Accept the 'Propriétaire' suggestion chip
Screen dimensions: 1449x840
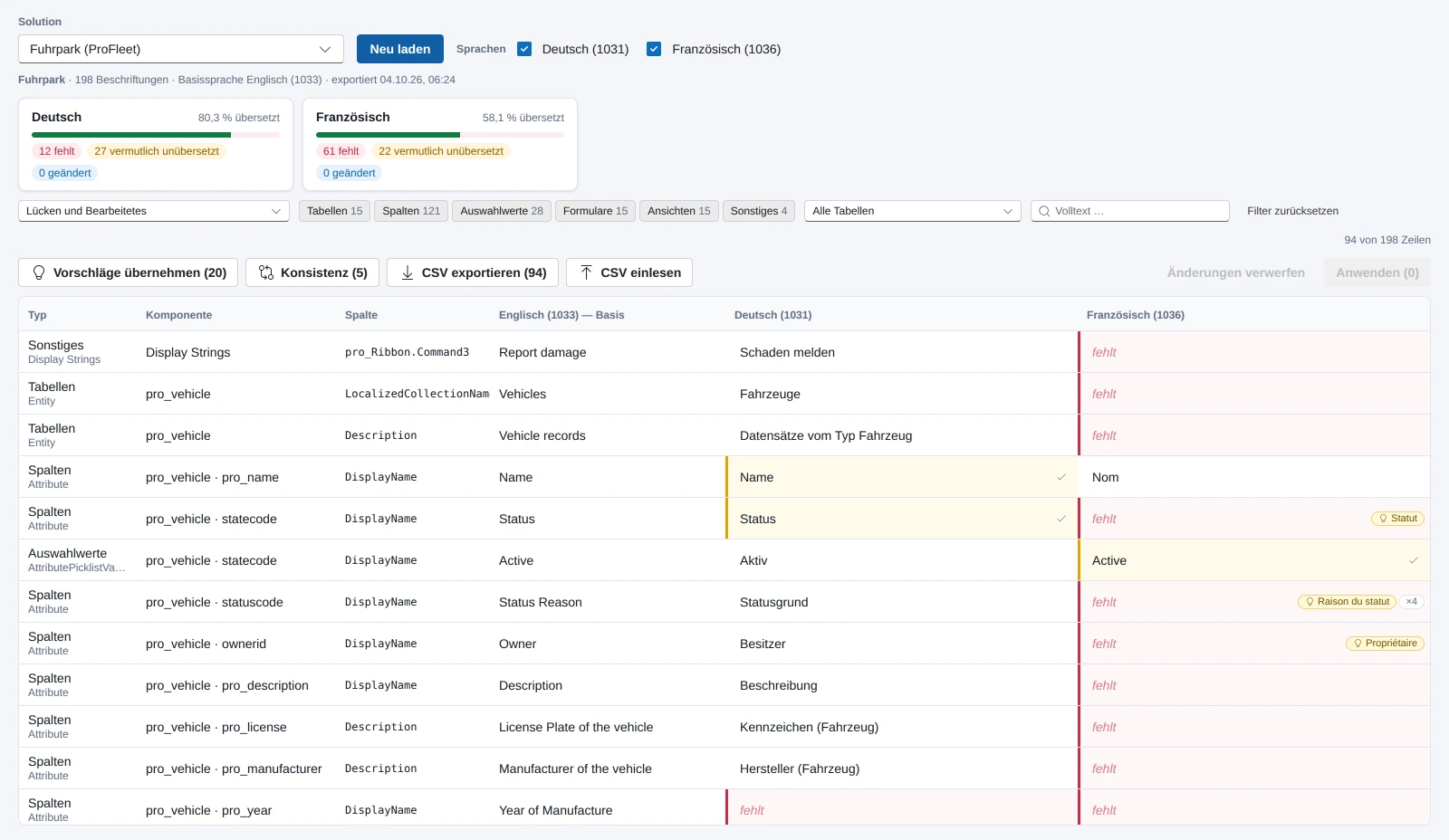[x=1385, y=644]
